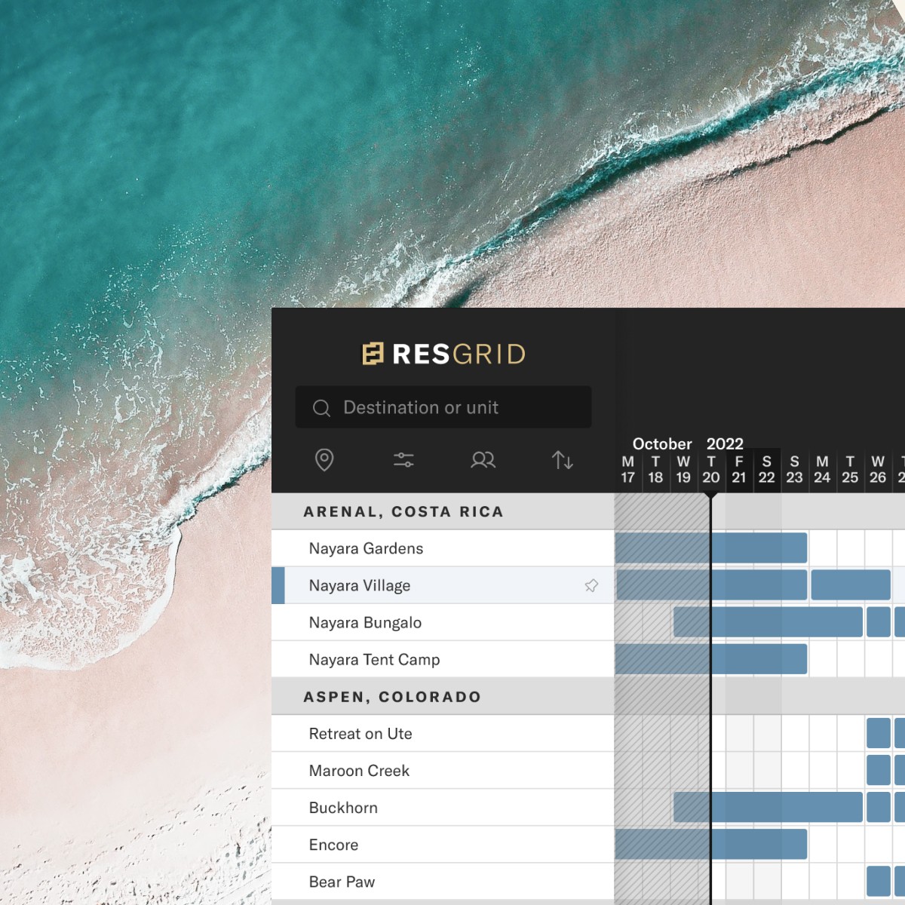Click the Wednesday 19 date column header
This screenshot has width=905, height=905.
tap(683, 469)
